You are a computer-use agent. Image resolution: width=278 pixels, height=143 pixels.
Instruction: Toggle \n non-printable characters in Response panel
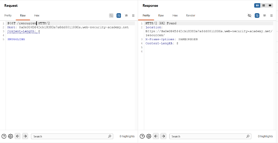pos(264,16)
